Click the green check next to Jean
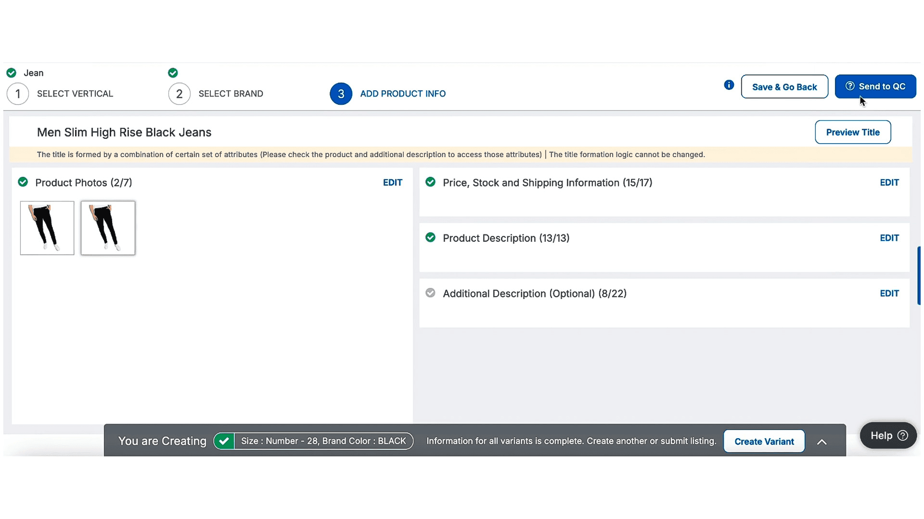This screenshot has width=924, height=519. pos(12,73)
